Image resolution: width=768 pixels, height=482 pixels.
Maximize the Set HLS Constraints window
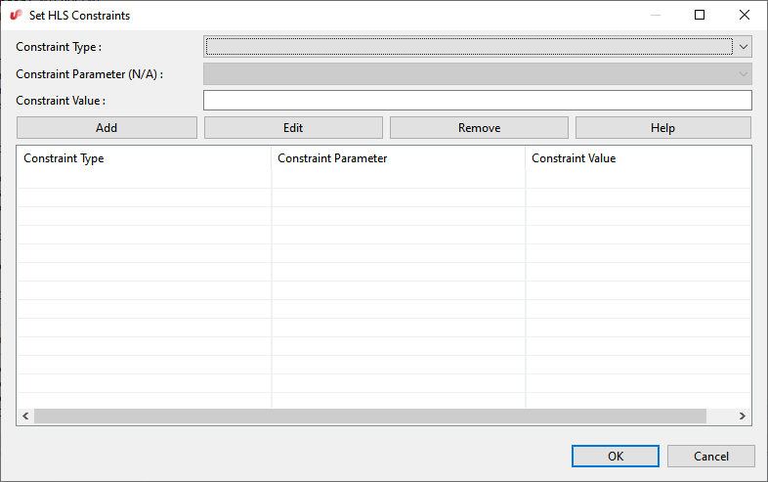coord(700,16)
